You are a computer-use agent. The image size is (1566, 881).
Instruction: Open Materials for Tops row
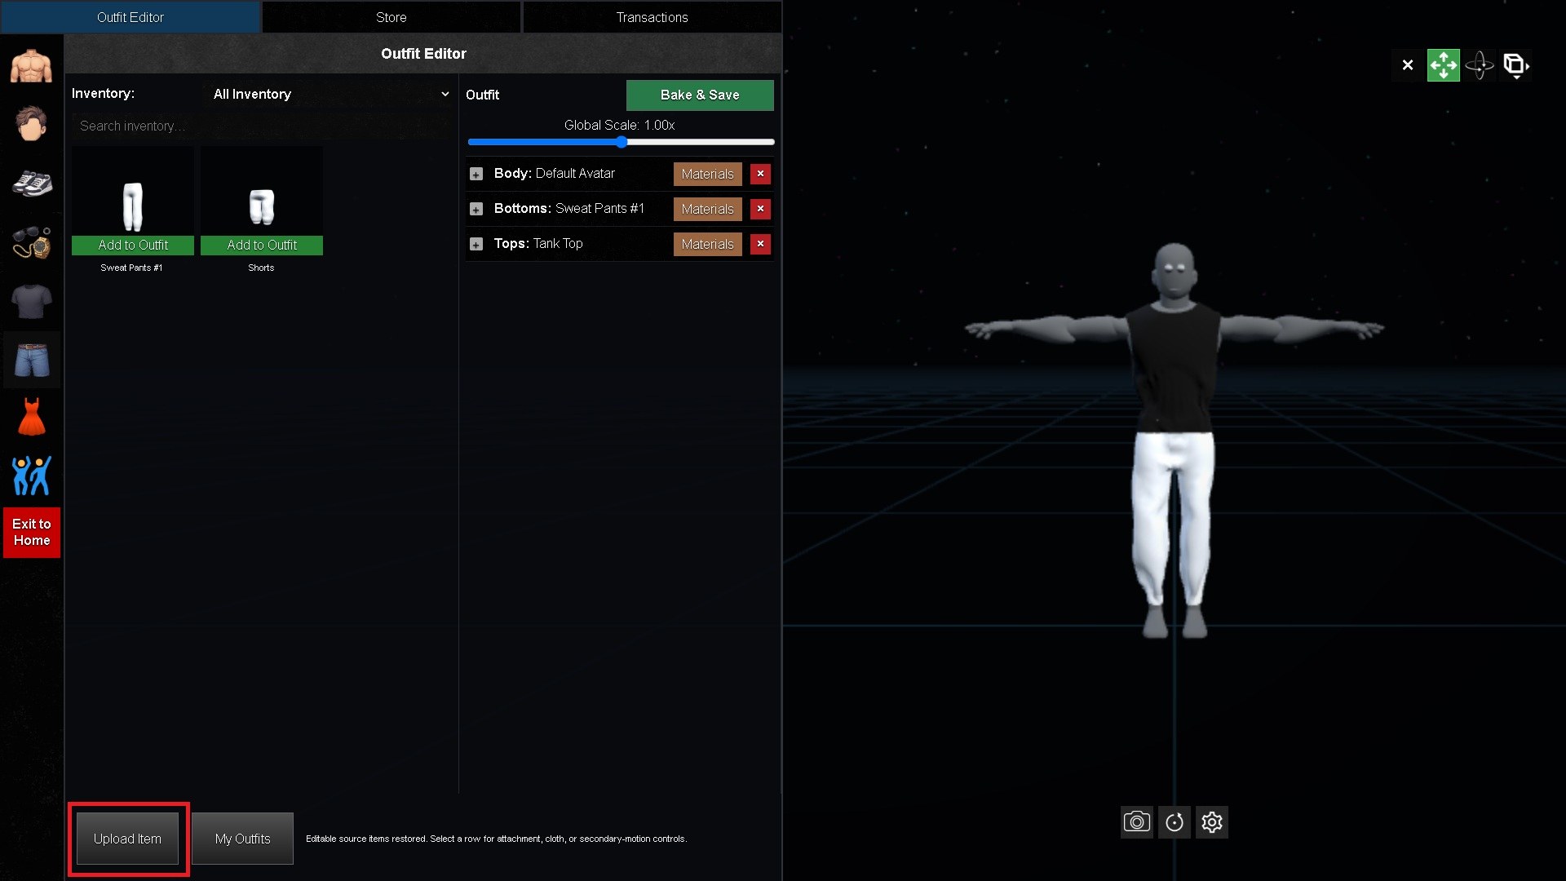pyautogui.click(x=707, y=244)
